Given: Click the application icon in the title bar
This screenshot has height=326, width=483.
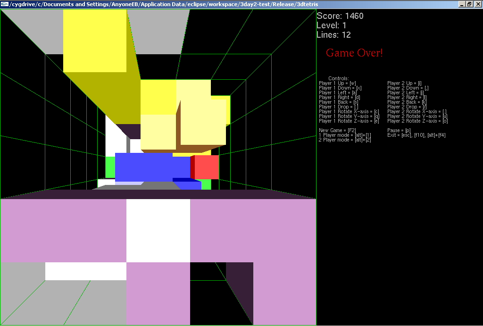Looking at the screenshot, I should tap(4, 4).
